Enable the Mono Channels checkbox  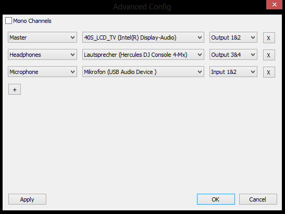coord(8,21)
